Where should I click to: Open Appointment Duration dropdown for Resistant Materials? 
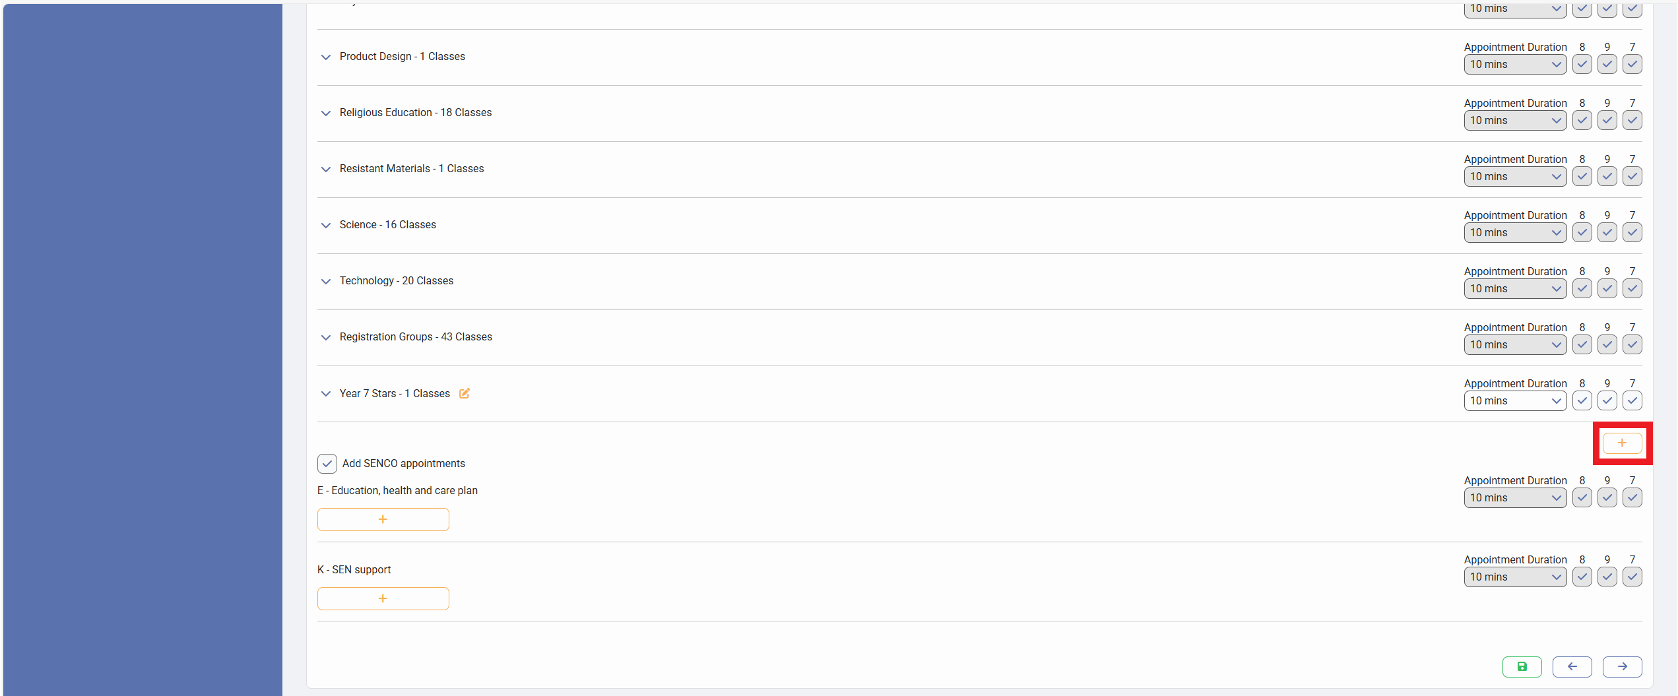click(1514, 176)
